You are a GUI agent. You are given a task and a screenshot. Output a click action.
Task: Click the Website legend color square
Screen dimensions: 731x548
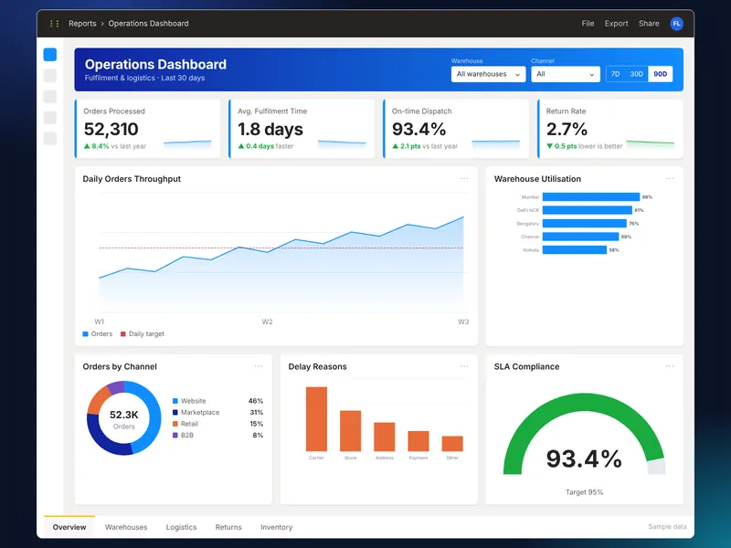(175, 401)
